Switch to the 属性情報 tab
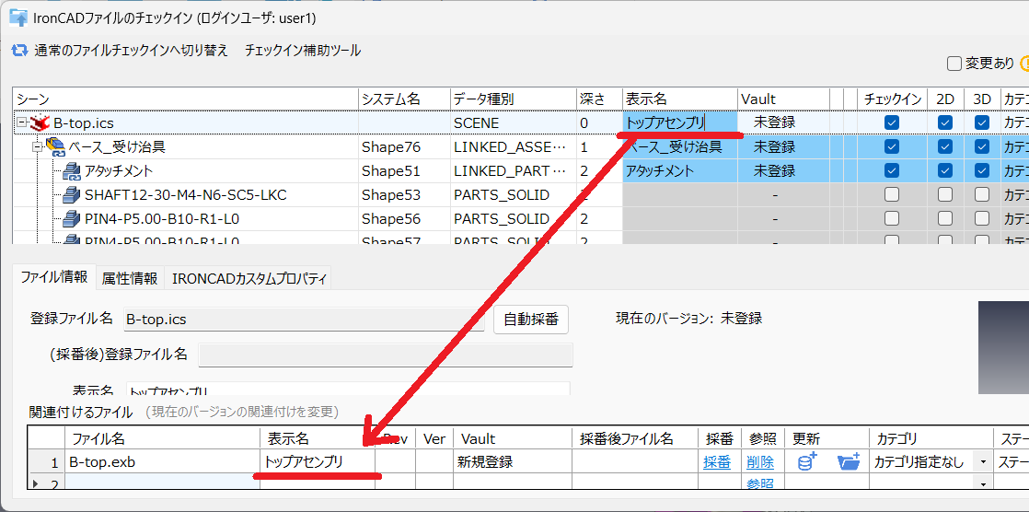 pos(129,278)
